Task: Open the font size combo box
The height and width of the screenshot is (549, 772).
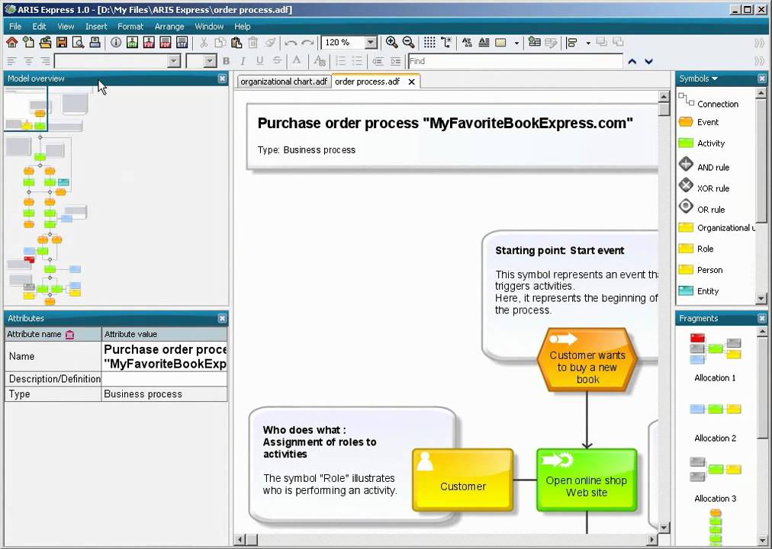Action: [201, 61]
